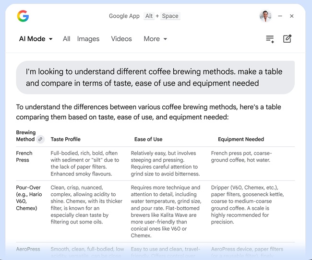
Task: Click the Alt + Space shortcut hint
Action: tap(162, 16)
